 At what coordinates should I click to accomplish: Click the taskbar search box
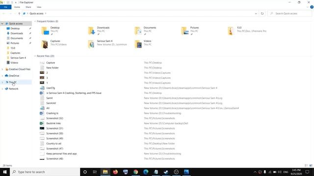tap(45, 172)
